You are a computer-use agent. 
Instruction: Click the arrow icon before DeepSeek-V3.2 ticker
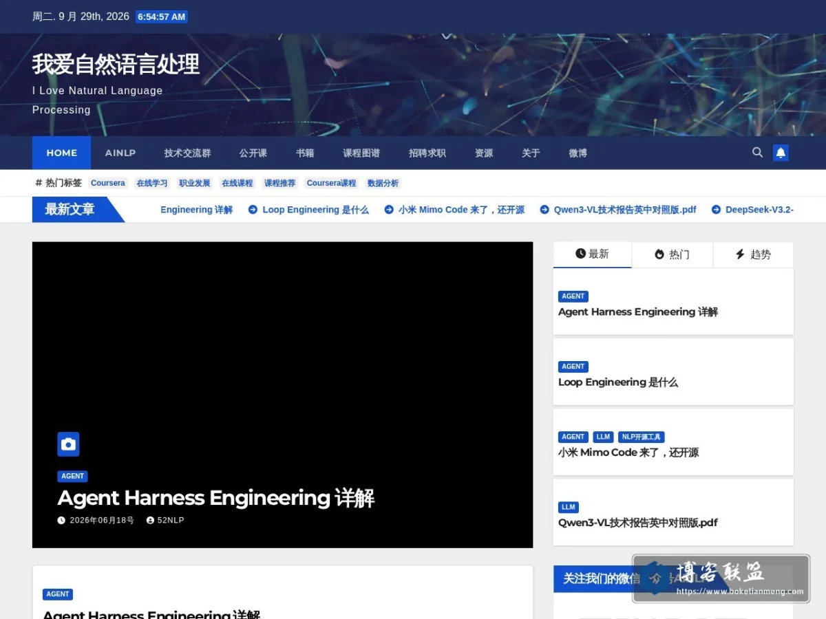pyautogui.click(x=716, y=210)
